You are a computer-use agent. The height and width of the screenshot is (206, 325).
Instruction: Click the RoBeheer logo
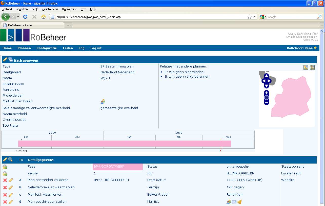[33, 36]
